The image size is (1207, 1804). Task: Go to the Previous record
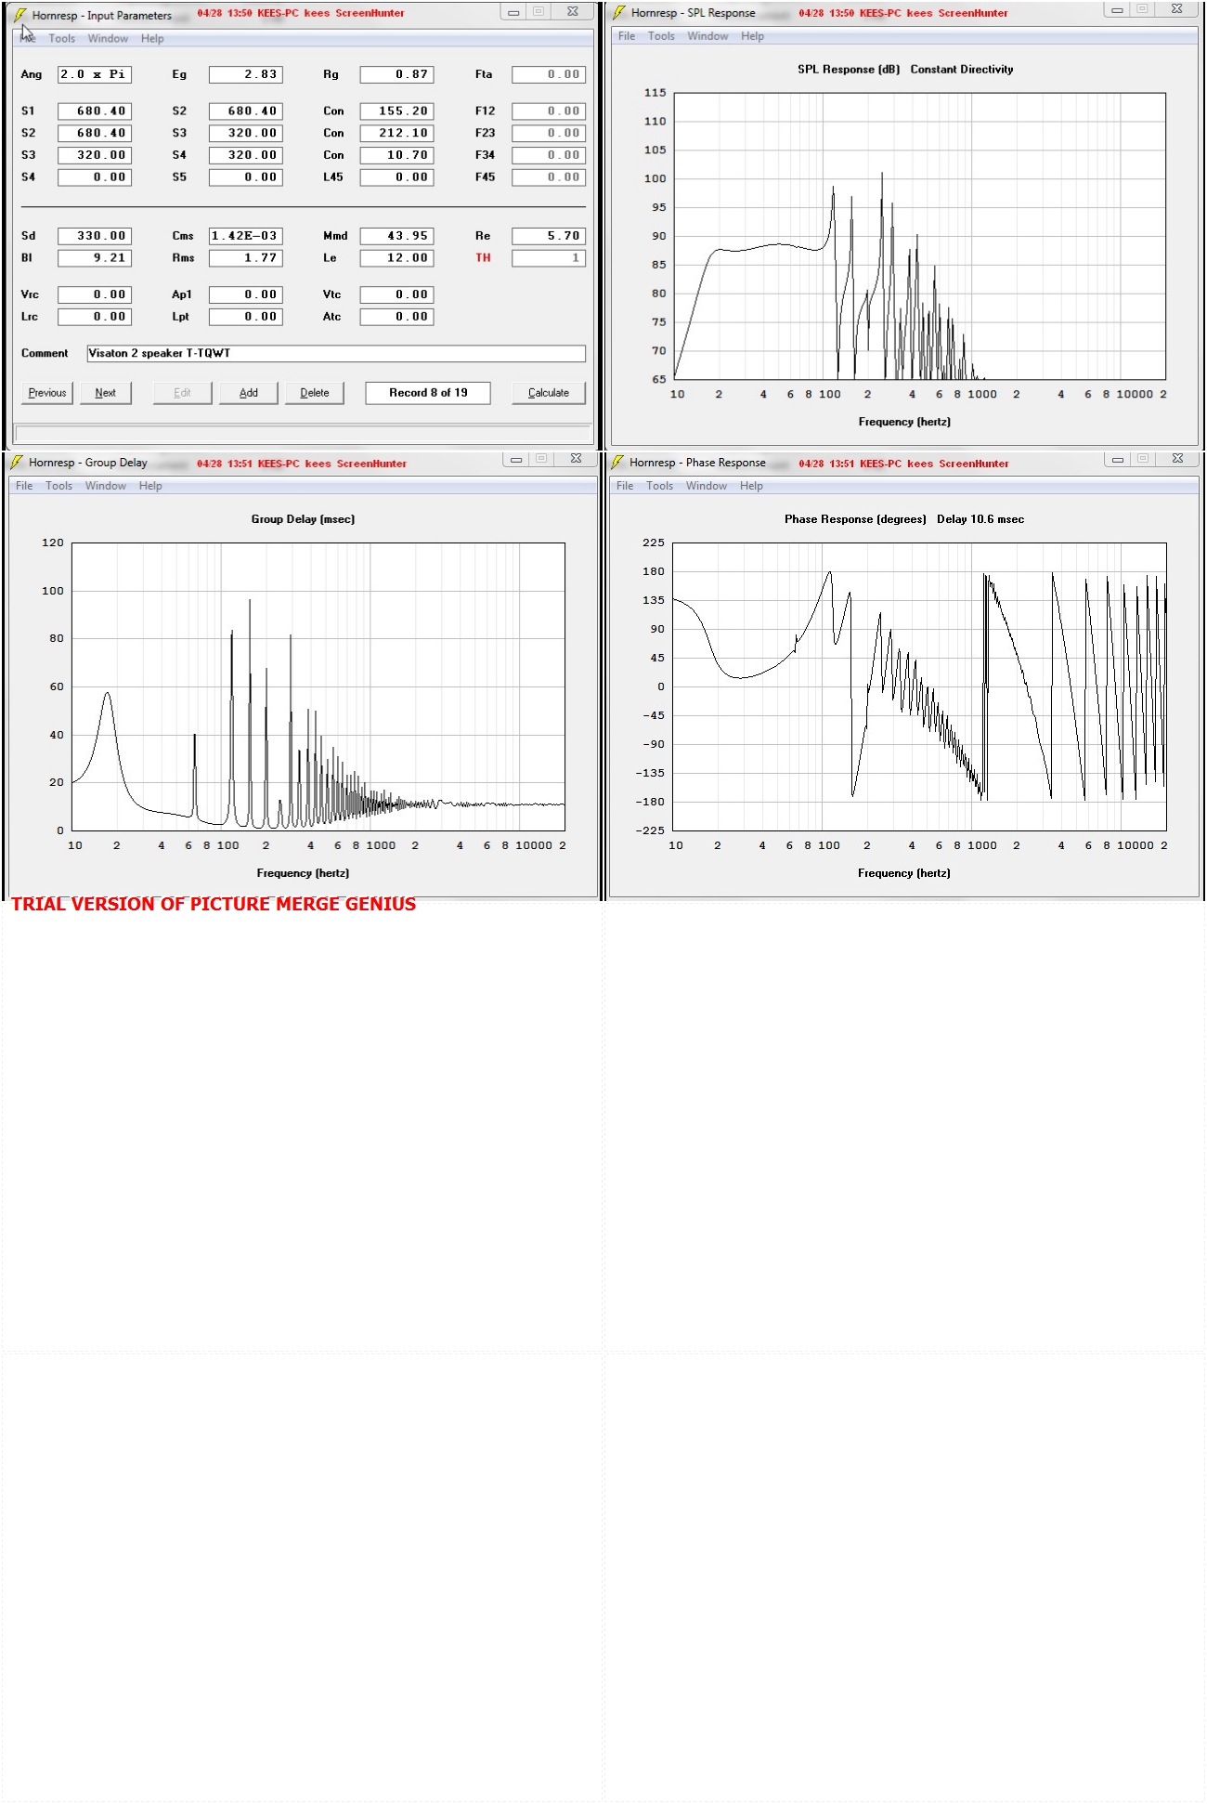click(47, 393)
